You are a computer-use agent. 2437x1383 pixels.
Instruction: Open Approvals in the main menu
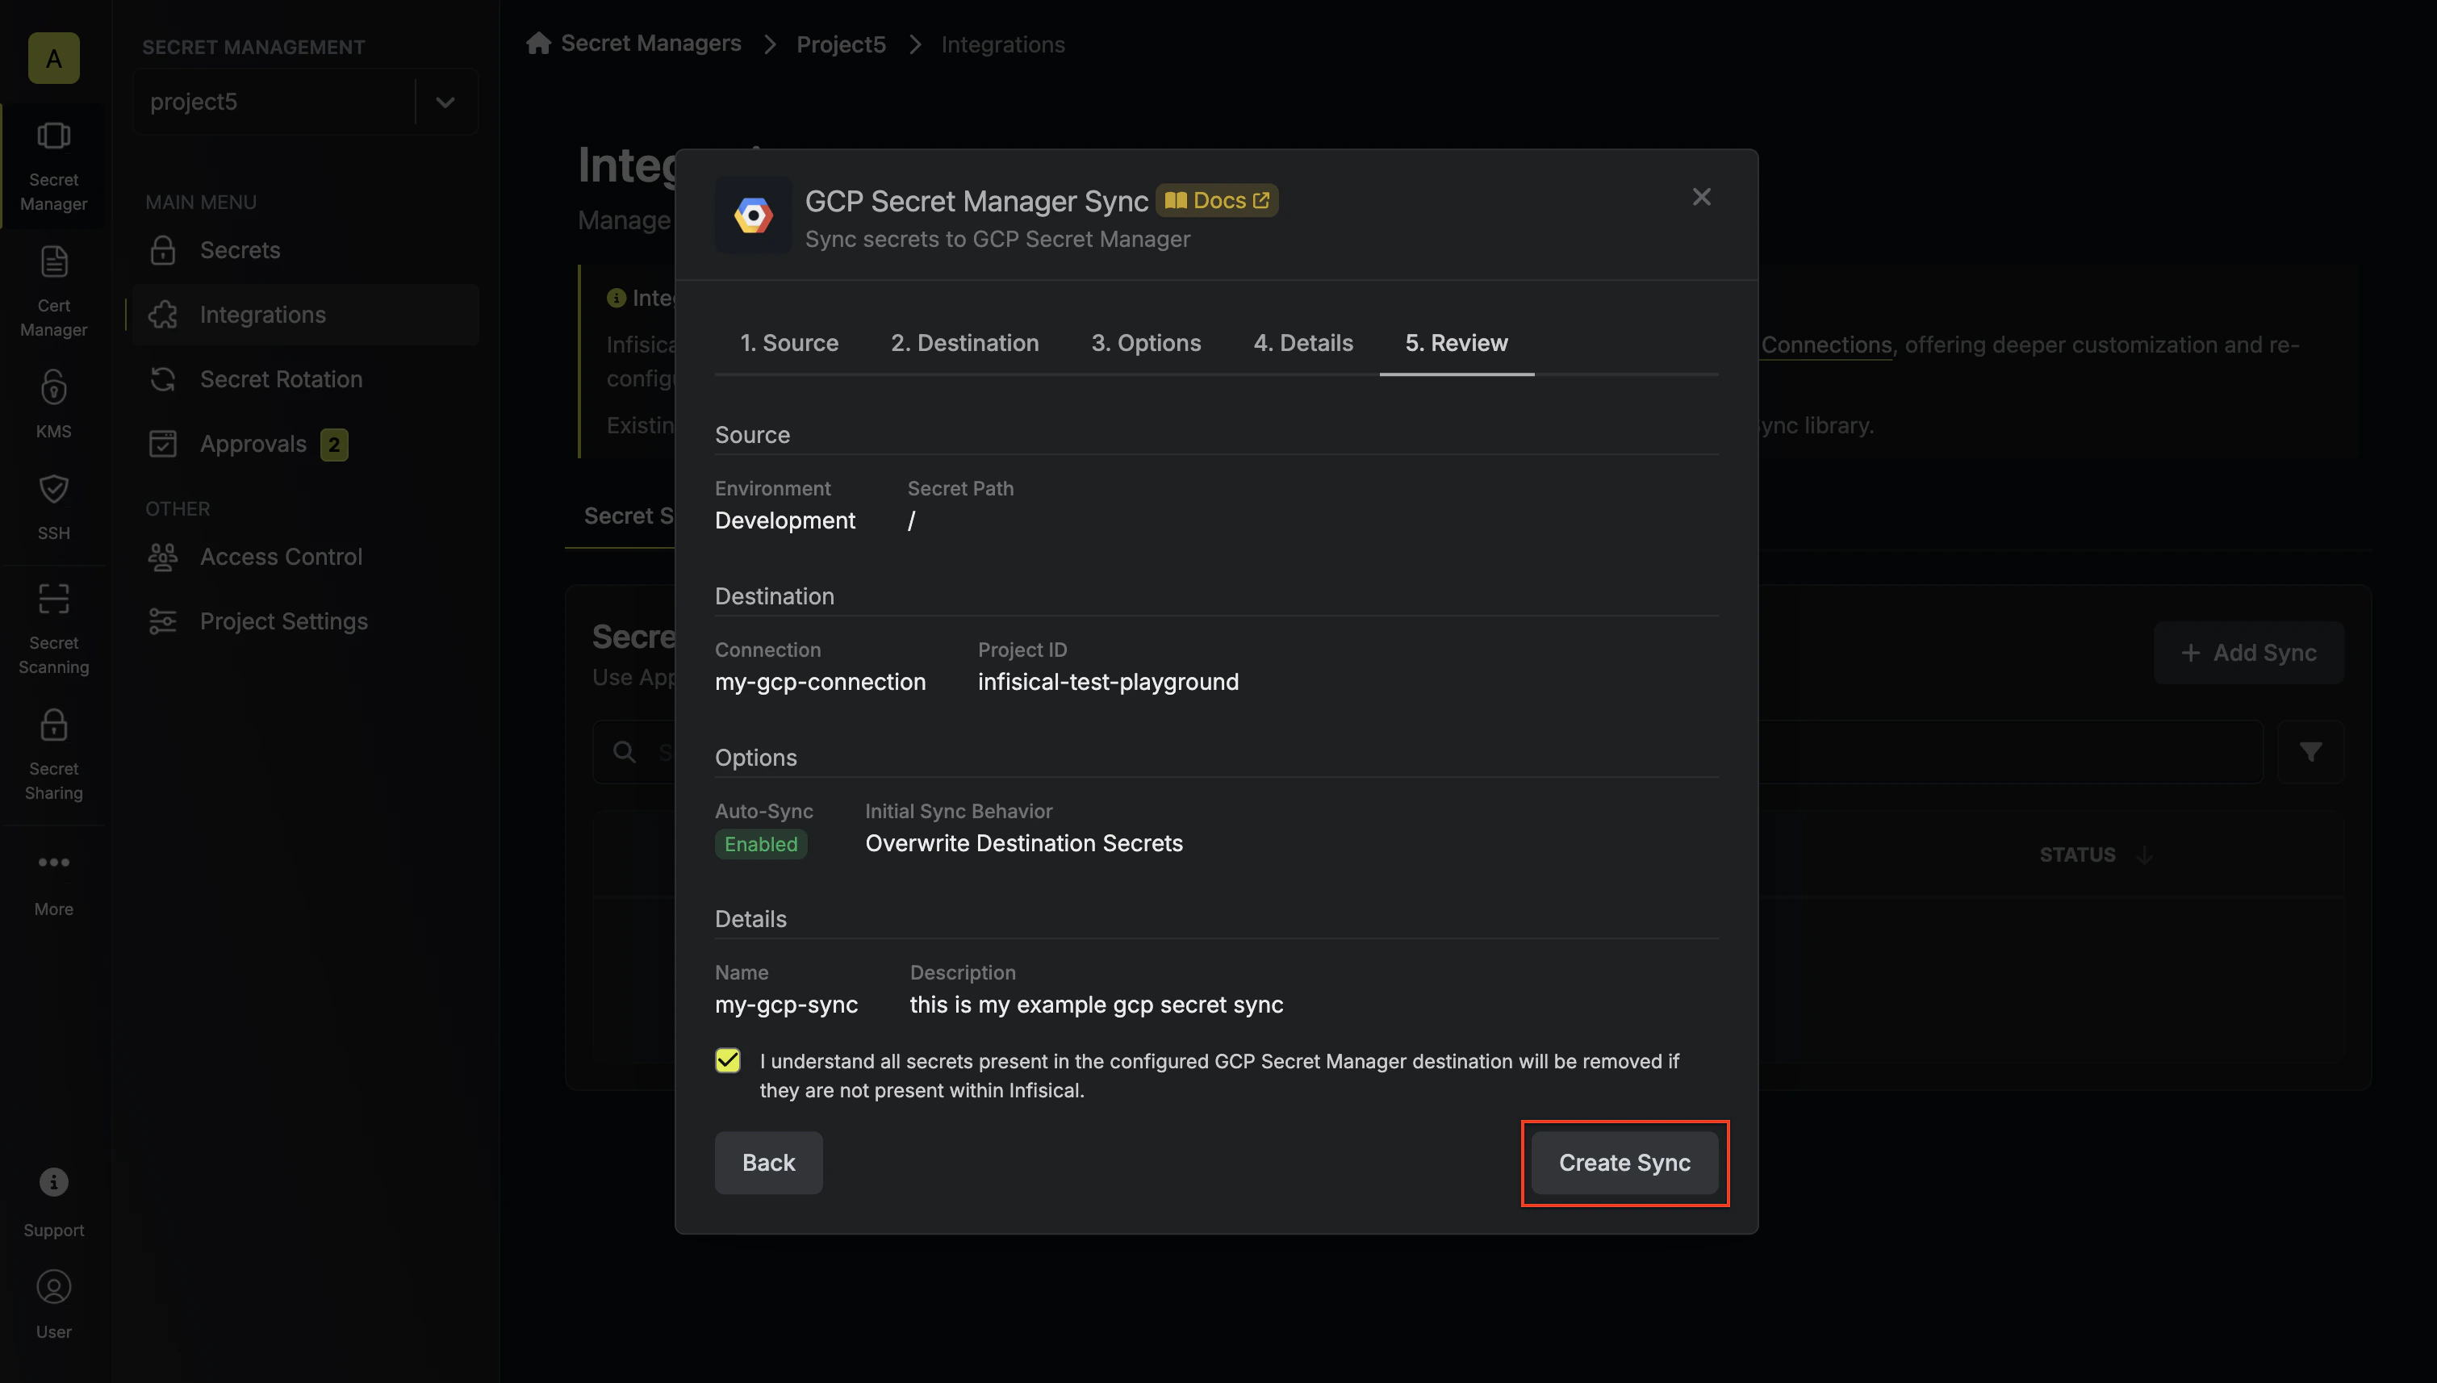click(x=306, y=444)
